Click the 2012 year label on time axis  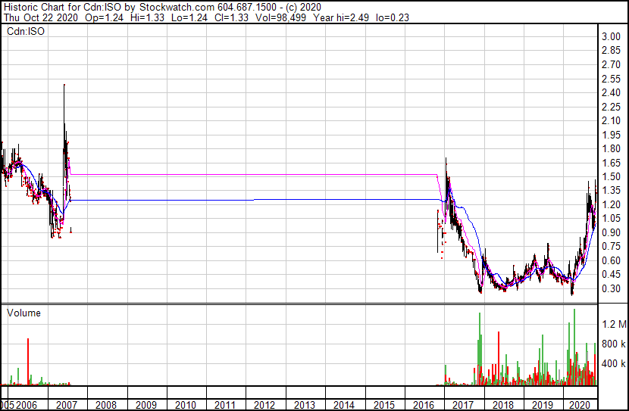264,405
